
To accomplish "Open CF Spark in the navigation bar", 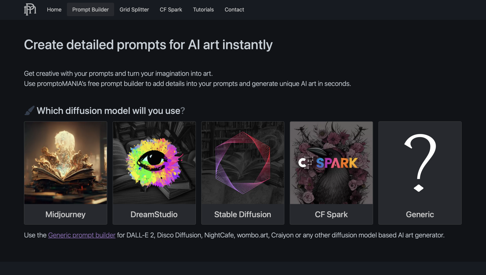I will tap(171, 10).
